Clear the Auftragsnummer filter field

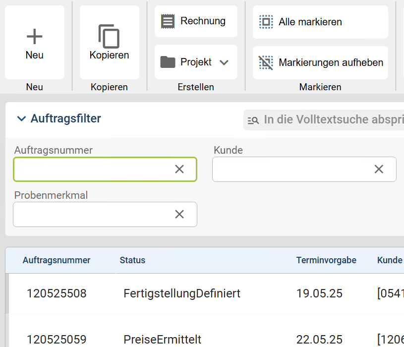(179, 169)
